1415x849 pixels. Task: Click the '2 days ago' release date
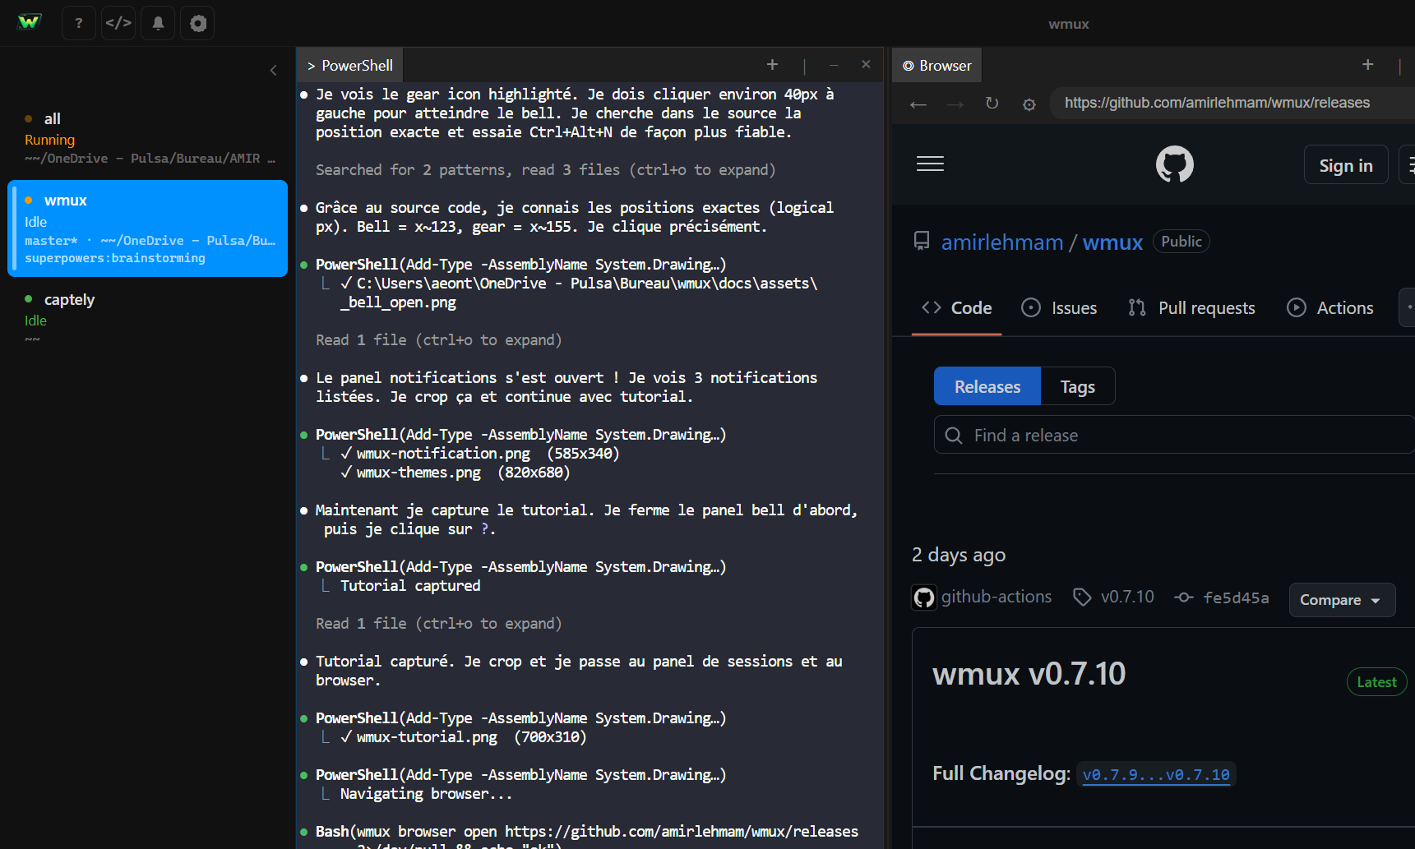tap(959, 556)
